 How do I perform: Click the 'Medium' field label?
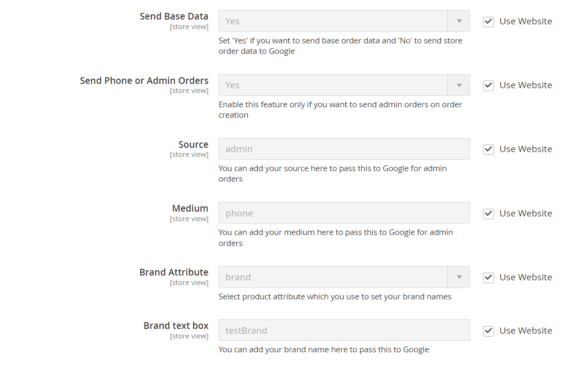190,208
